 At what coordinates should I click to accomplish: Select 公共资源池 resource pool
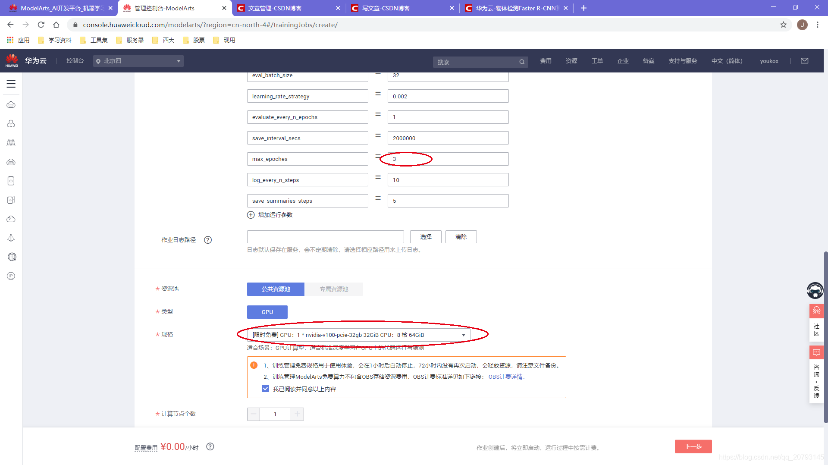point(276,289)
